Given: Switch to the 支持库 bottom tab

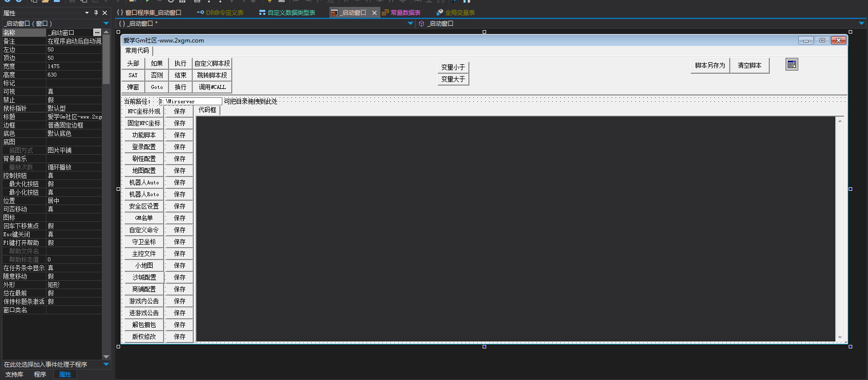Looking at the screenshot, I should (14, 375).
